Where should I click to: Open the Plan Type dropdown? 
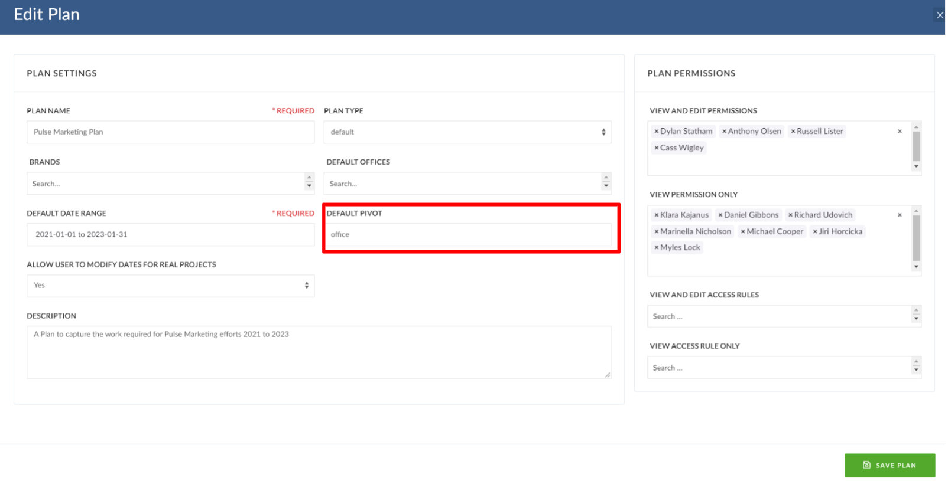pos(467,132)
